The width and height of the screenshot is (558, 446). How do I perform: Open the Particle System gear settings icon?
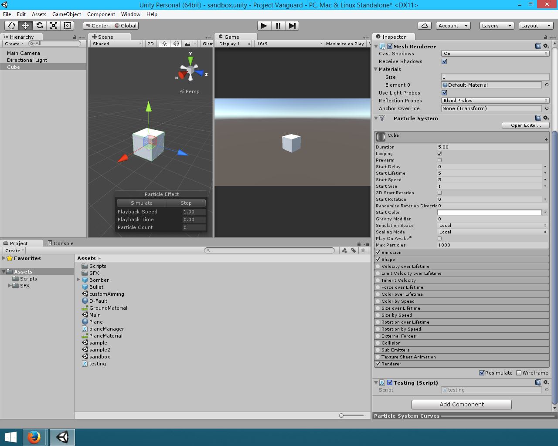point(546,118)
